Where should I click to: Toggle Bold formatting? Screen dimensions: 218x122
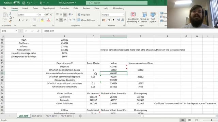click(19, 20)
